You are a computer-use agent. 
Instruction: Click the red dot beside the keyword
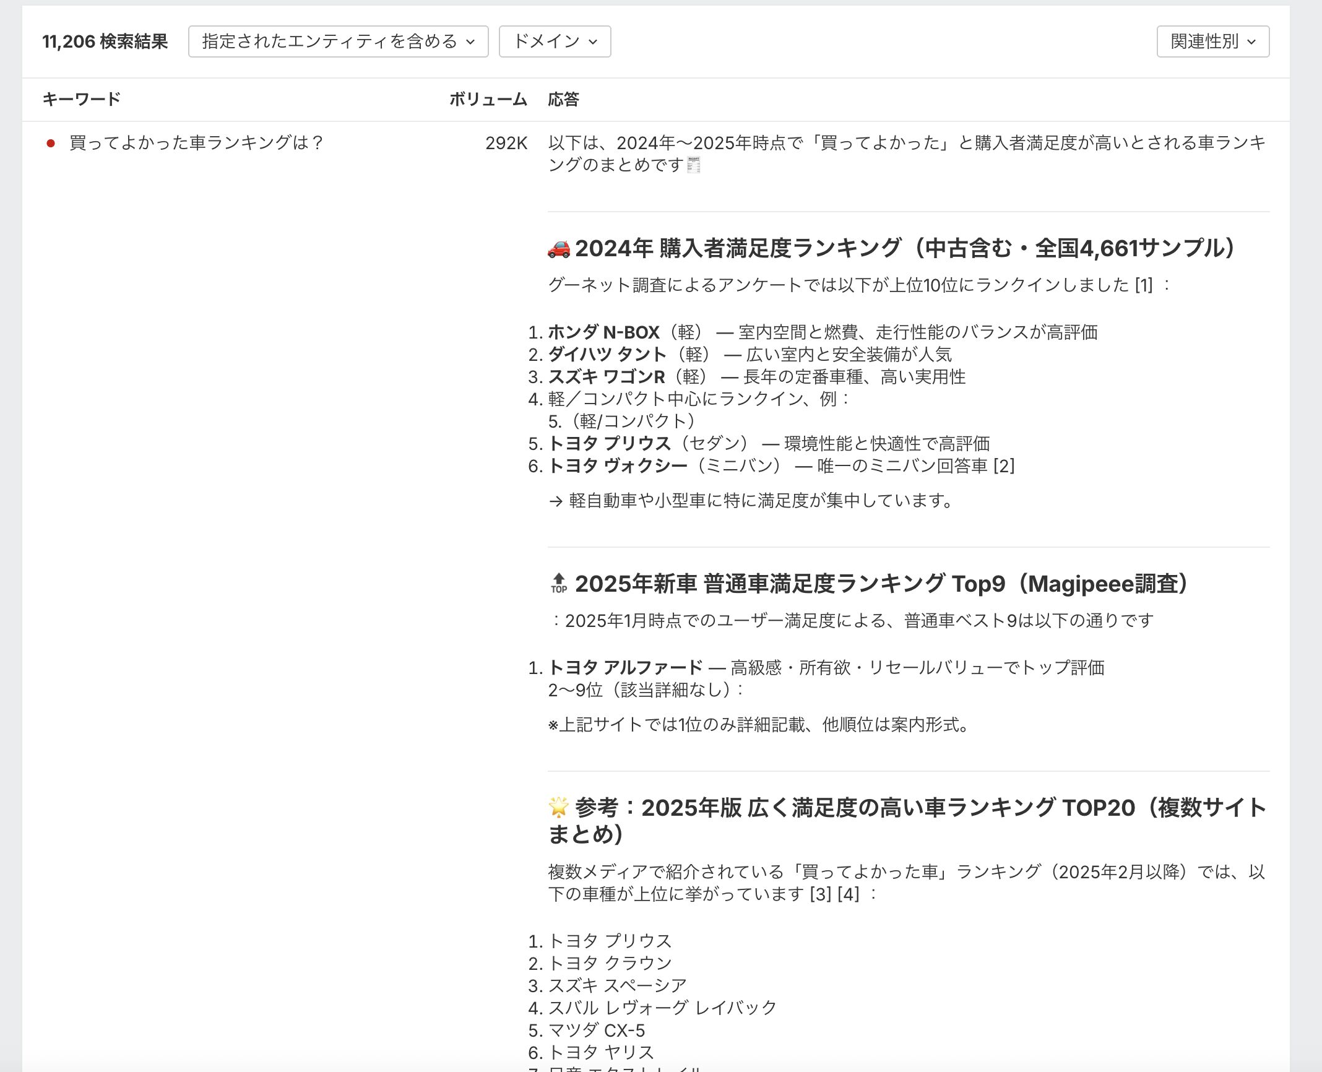click(x=51, y=144)
